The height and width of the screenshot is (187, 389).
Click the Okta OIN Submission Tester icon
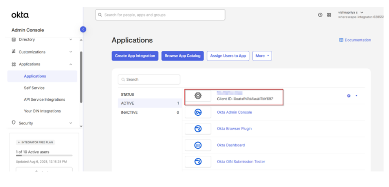coord(198,162)
